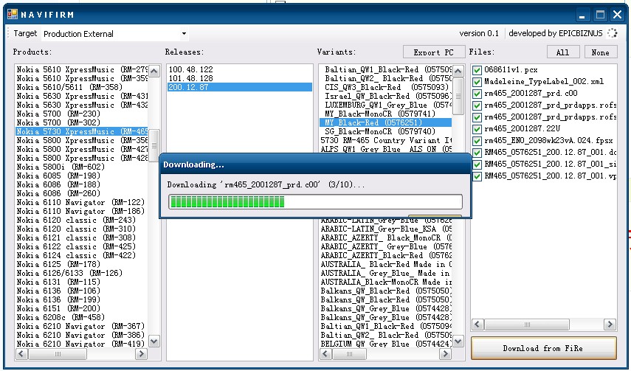Viewport: 631px width, 371px height.
Task: Select Nokia 6110 Navigator (RM-122) product
Action: 82,202
